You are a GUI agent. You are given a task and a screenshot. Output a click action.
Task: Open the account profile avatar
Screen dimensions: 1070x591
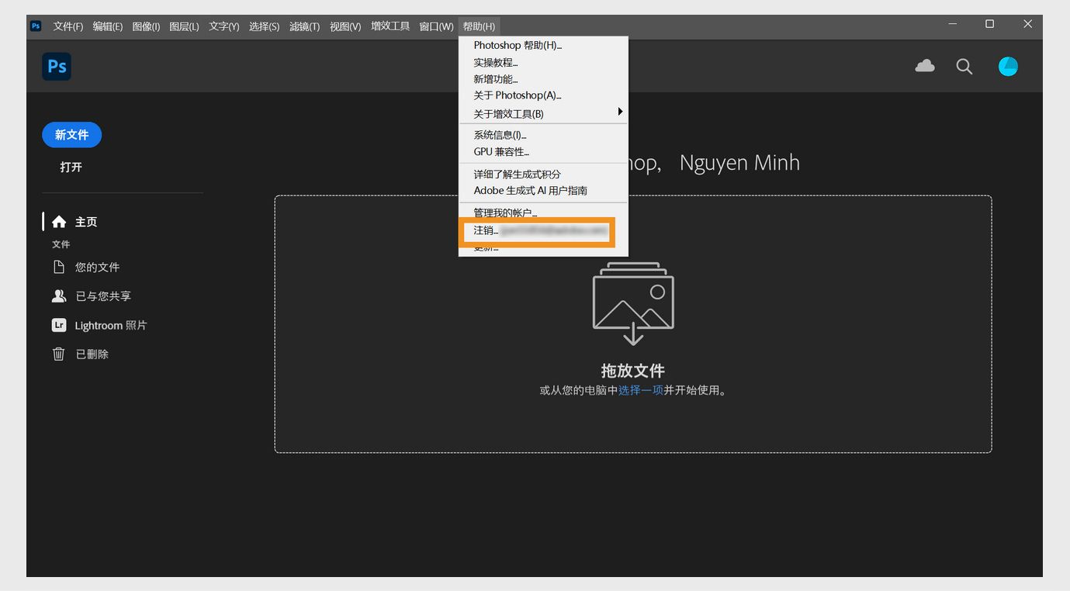1008,67
